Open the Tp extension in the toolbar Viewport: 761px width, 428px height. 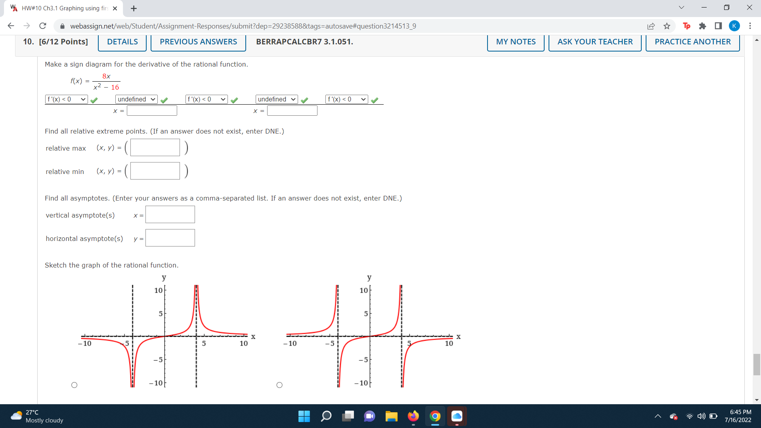point(686,26)
